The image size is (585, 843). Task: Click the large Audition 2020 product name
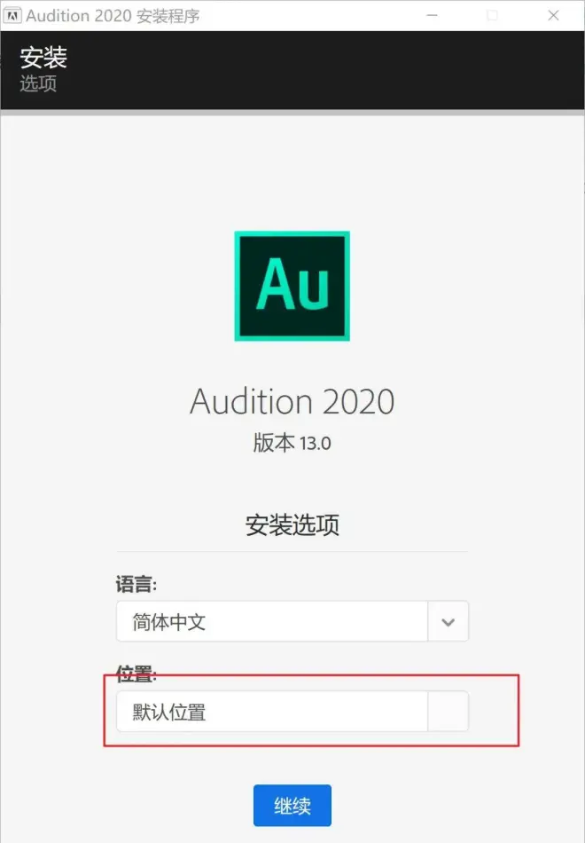[292, 402]
